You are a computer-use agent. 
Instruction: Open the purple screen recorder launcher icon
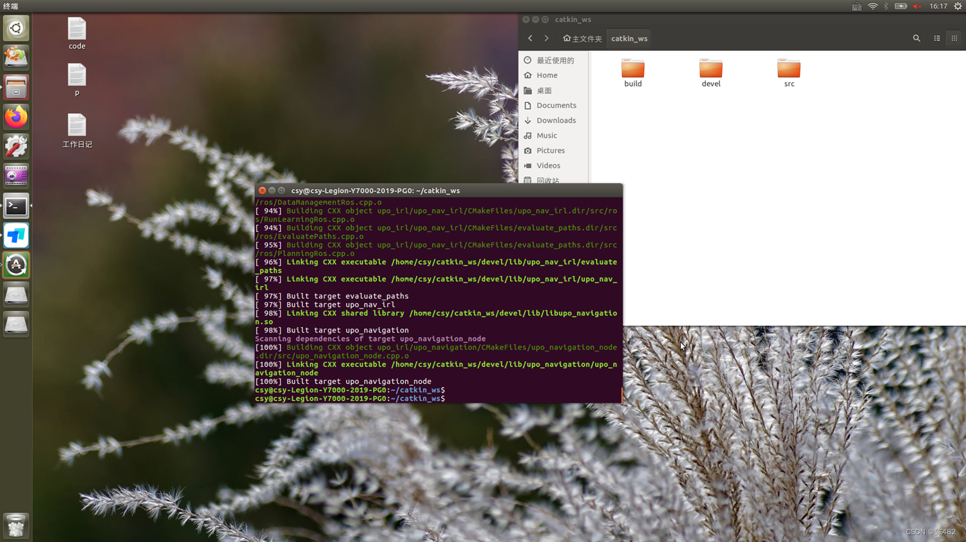tap(16, 176)
